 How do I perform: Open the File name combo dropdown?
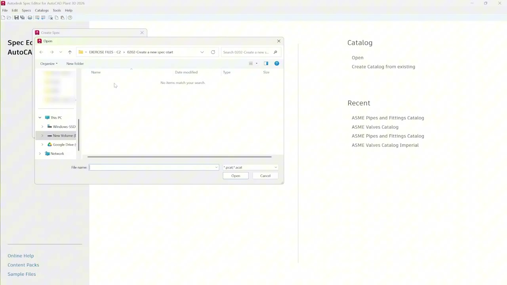click(216, 167)
